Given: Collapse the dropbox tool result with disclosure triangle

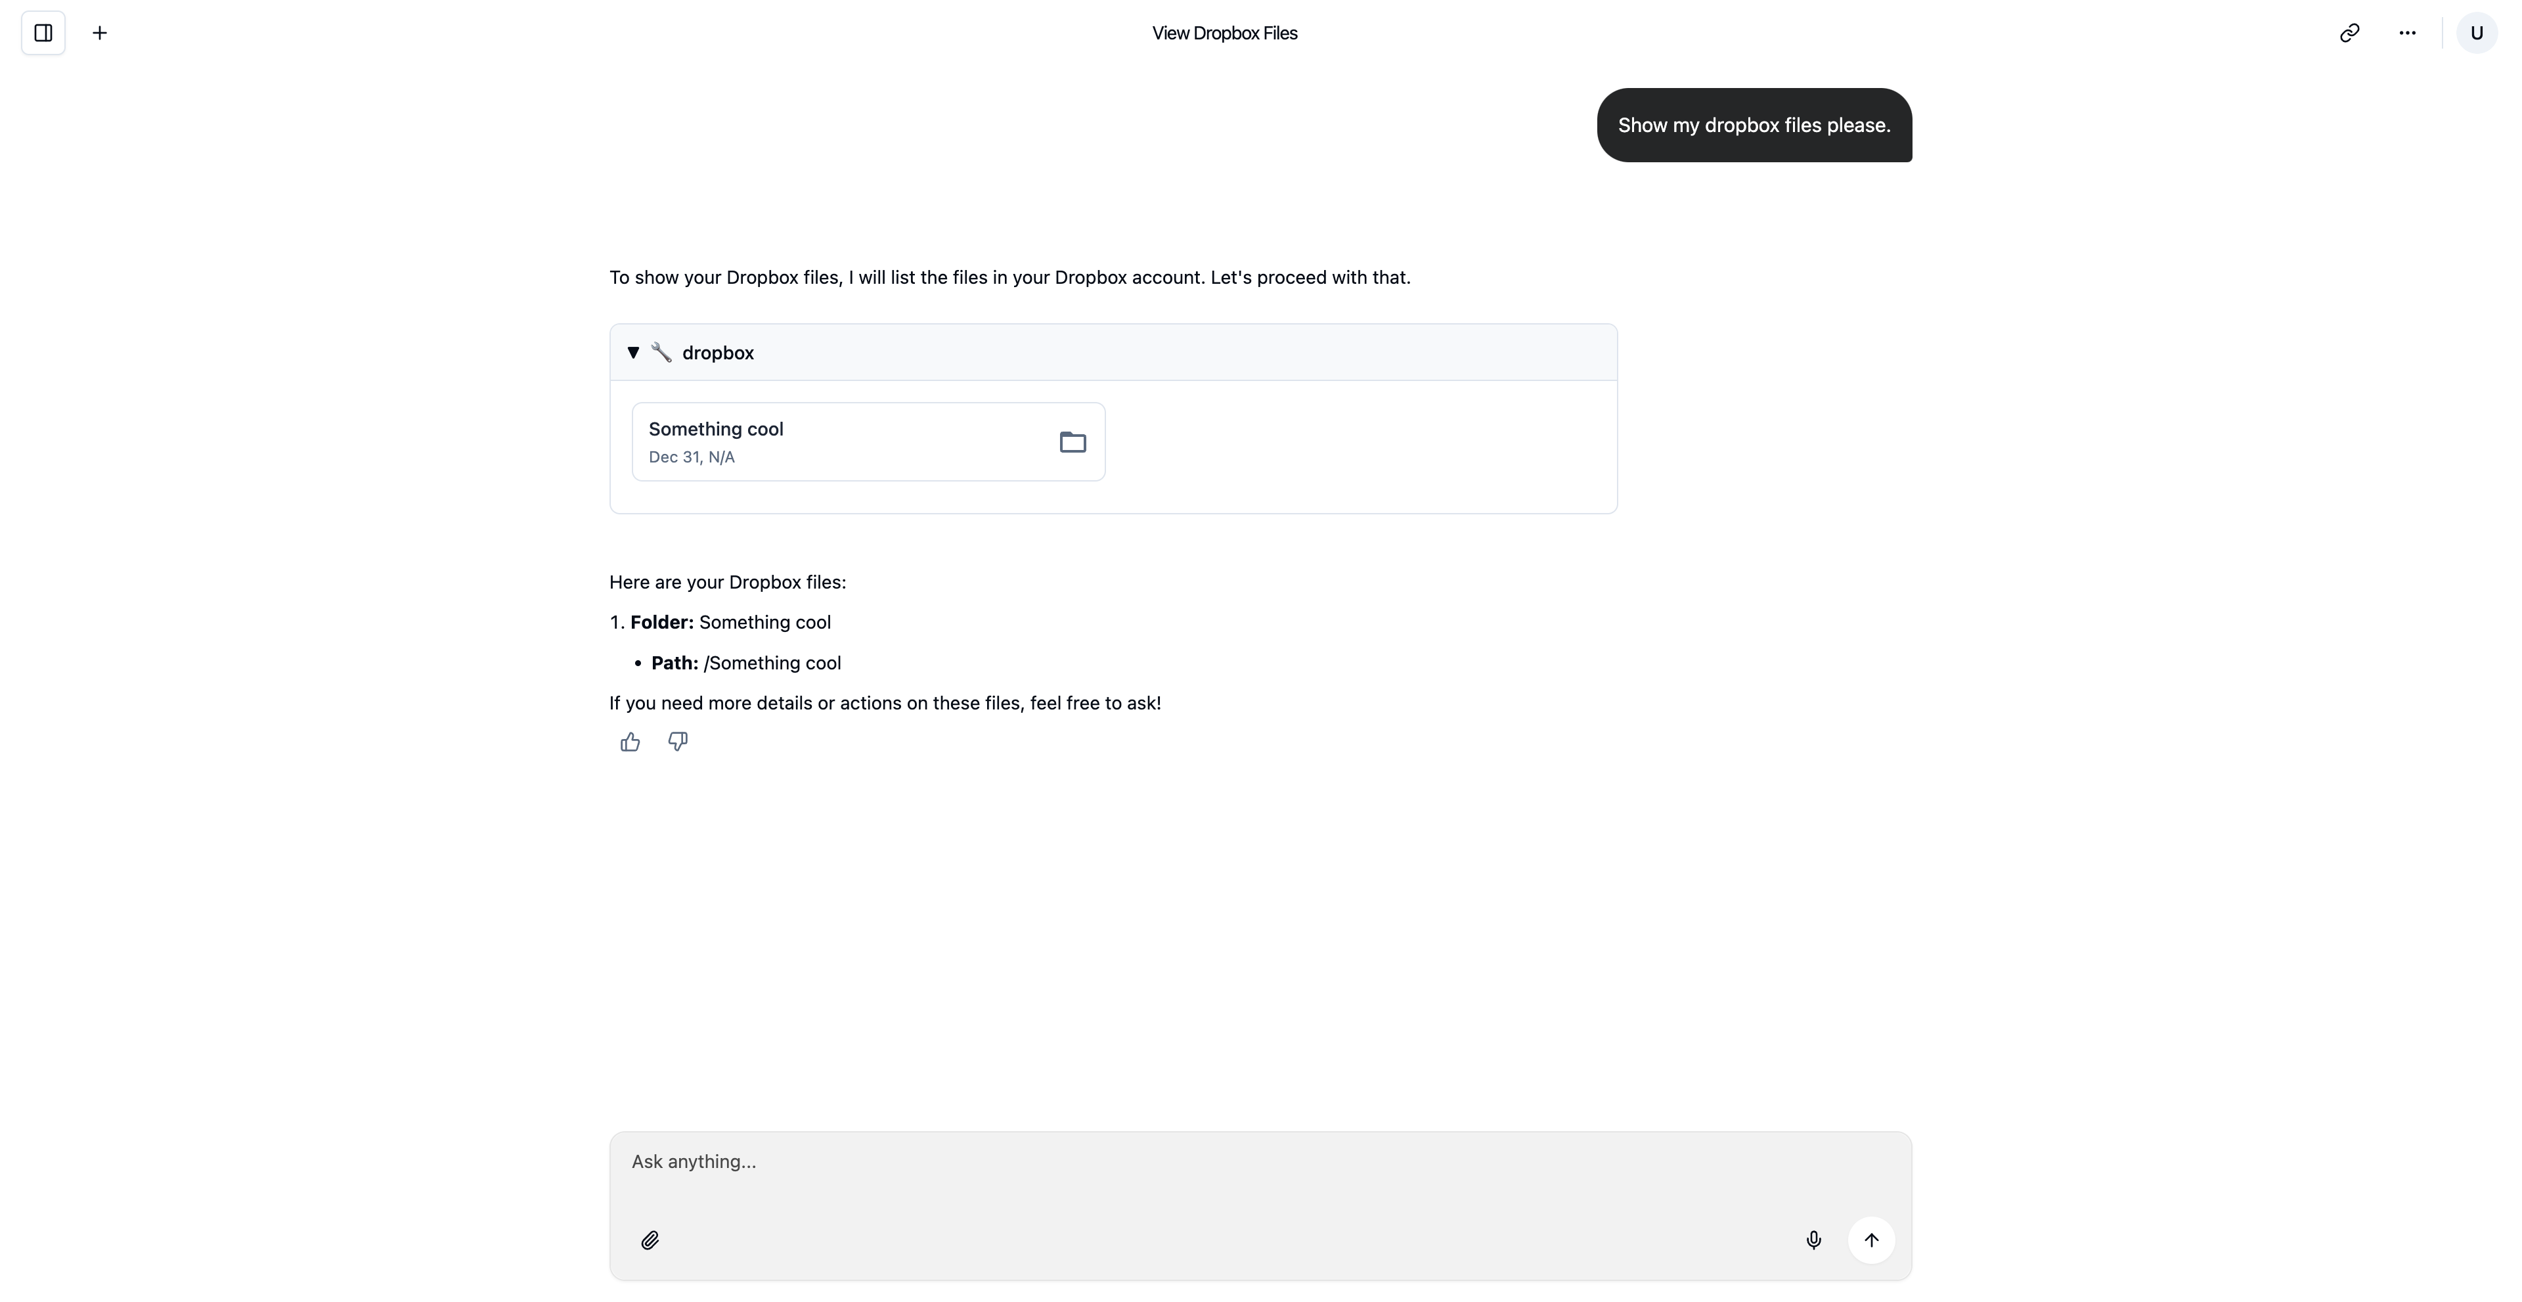Looking at the screenshot, I should coord(633,352).
